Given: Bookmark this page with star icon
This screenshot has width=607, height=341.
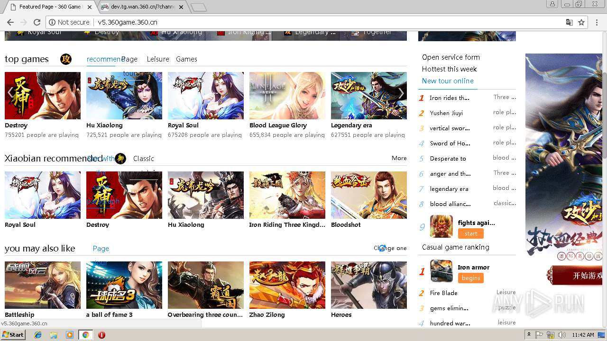Looking at the screenshot, I should pos(581,22).
